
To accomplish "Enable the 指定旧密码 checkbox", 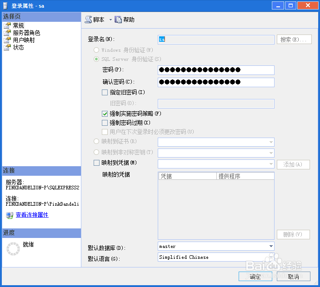I will [x=105, y=92].
